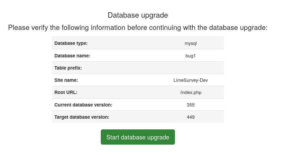Click the /index.php root URL value
The width and height of the screenshot is (287, 155).
(x=191, y=92)
